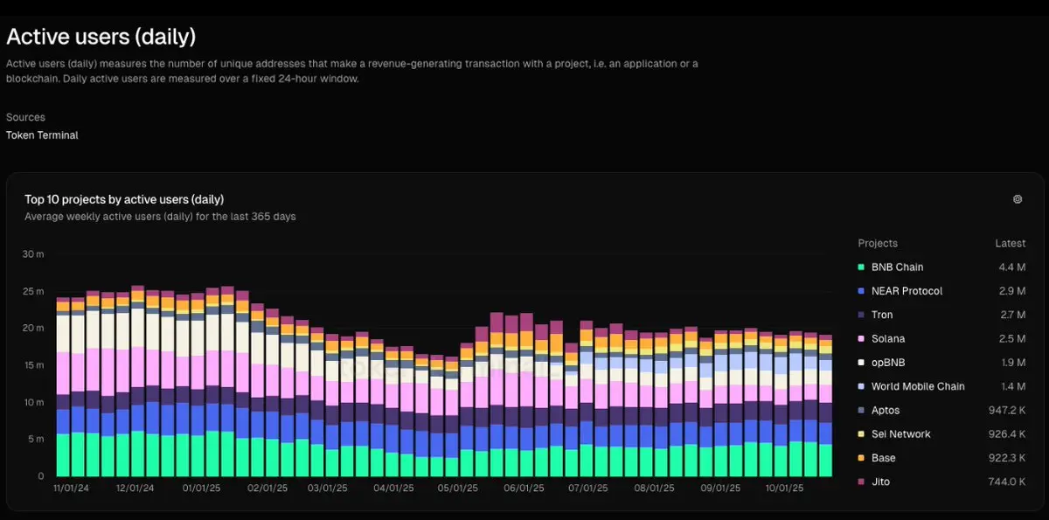Click the Latest column header

click(1011, 244)
